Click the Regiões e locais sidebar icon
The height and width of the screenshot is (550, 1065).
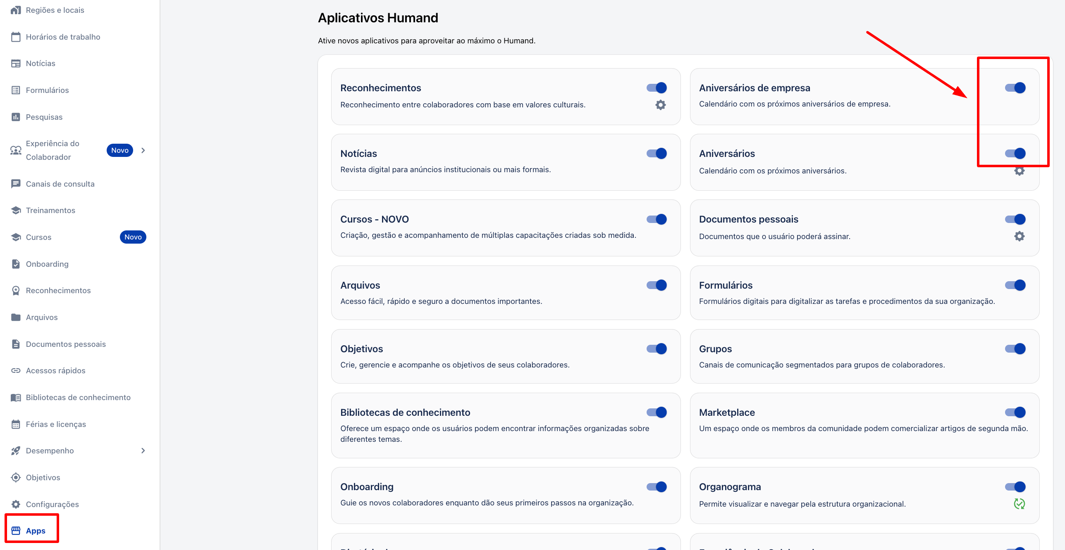pos(16,10)
